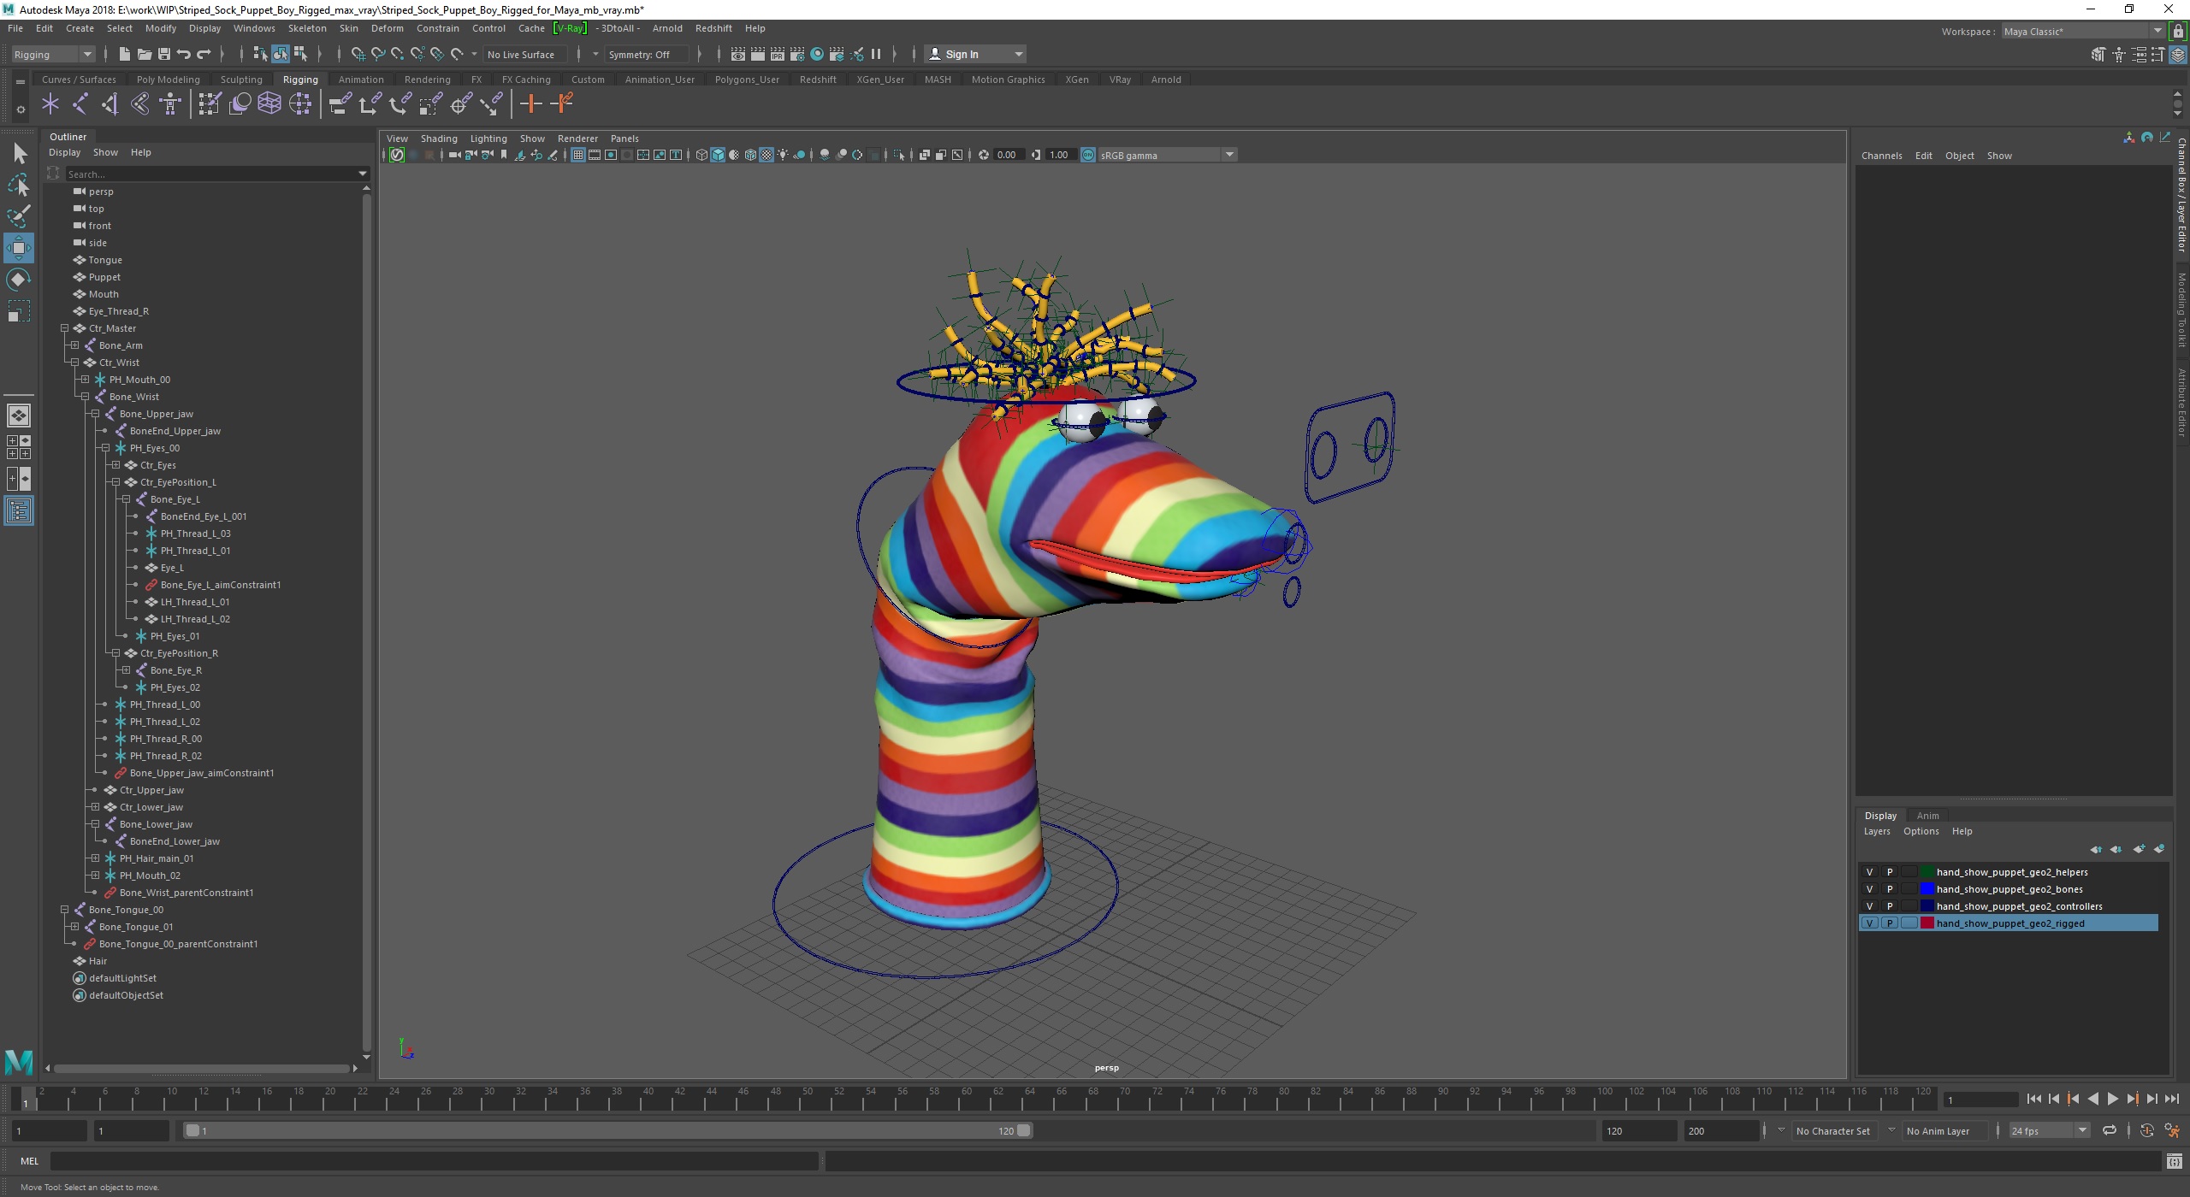Click the Create Locator shelf icon

point(50,104)
